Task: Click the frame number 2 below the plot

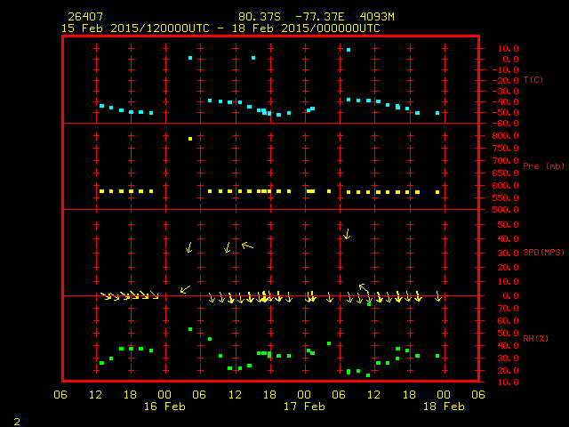Action: pos(16,420)
